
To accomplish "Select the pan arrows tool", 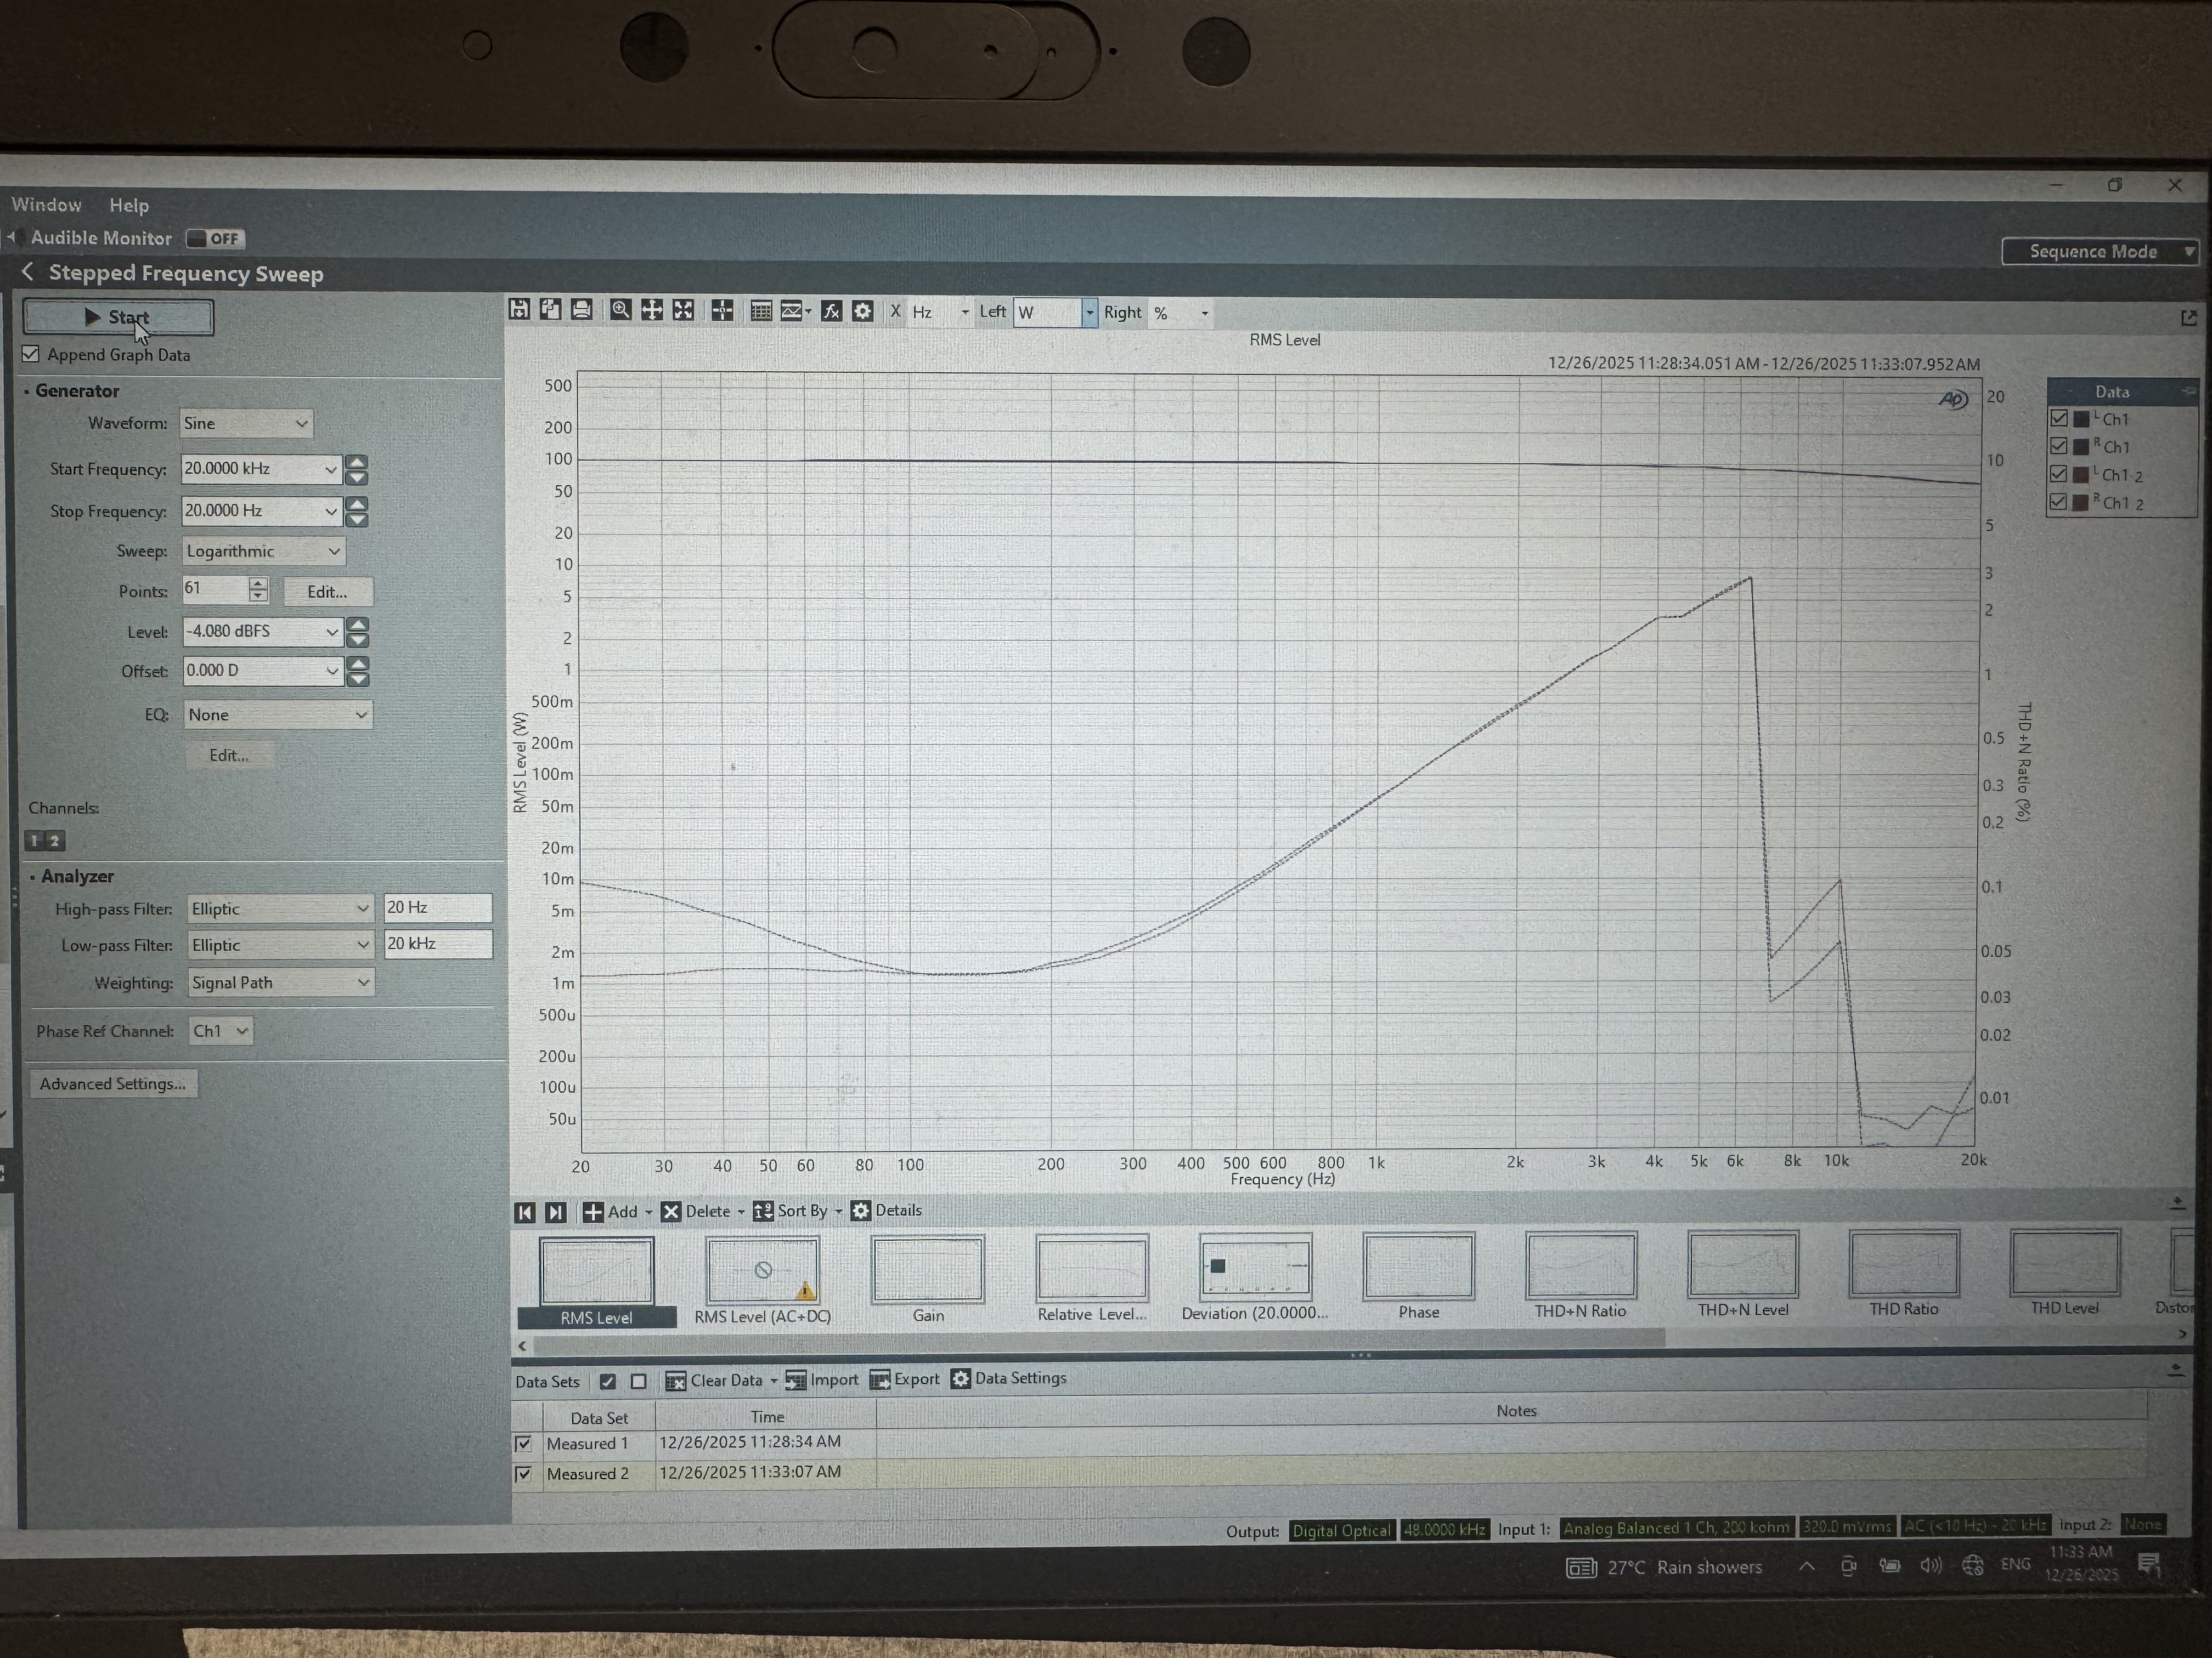I will tap(652, 310).
